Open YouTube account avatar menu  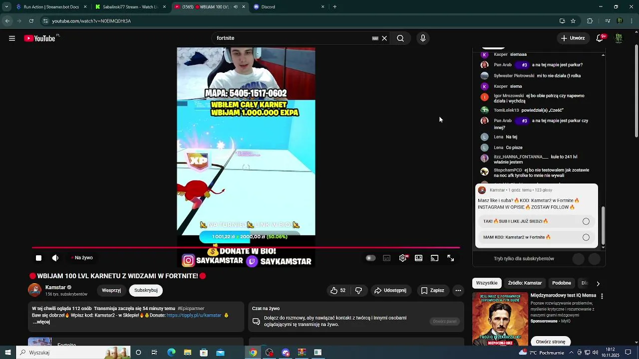tap(619, 38)
